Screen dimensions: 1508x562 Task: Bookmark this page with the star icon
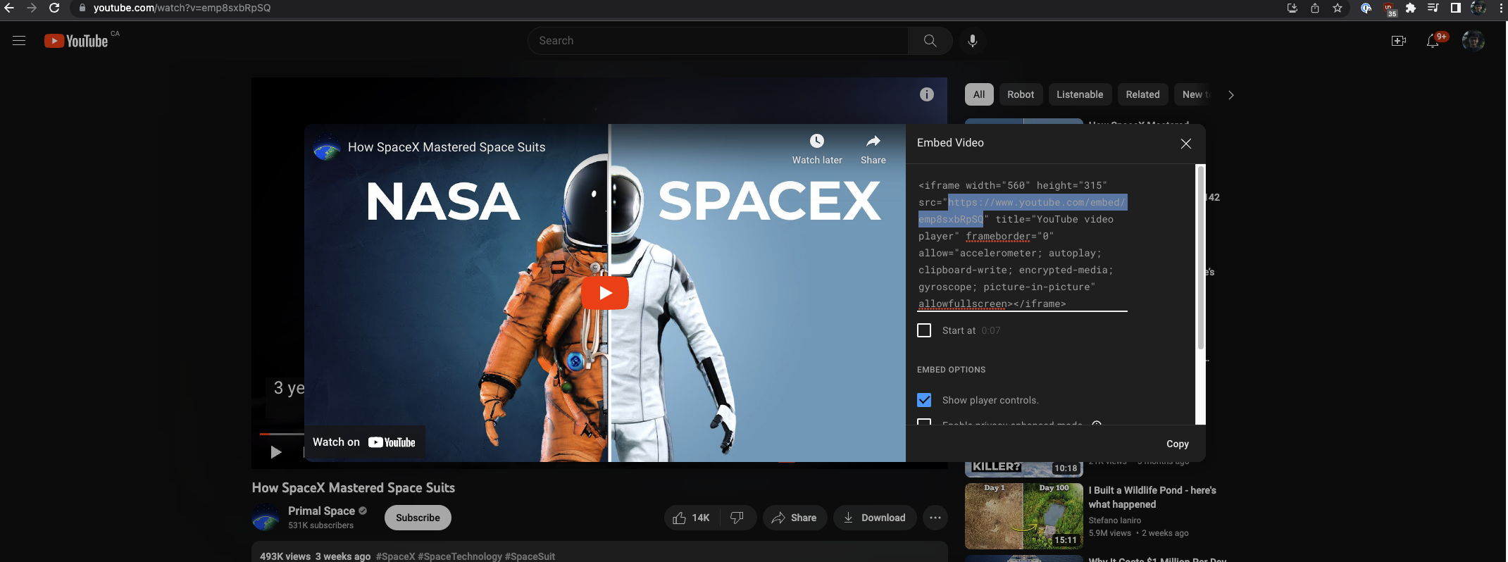(x=1337, y=8)
